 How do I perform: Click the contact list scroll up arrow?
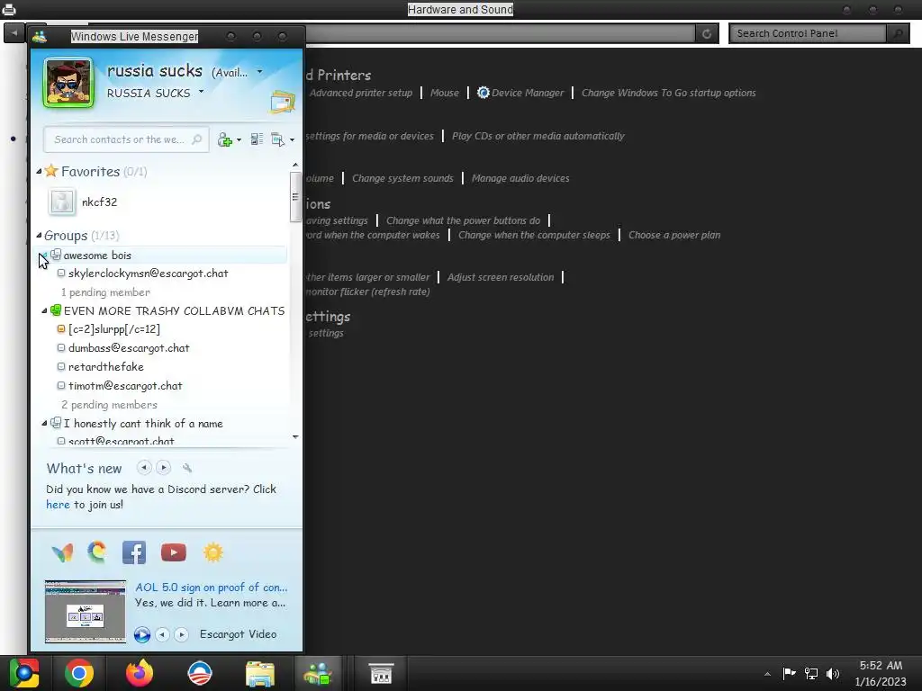pos(295,166)
